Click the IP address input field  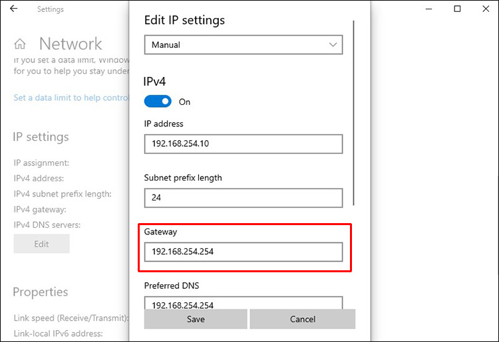point(243,144)
